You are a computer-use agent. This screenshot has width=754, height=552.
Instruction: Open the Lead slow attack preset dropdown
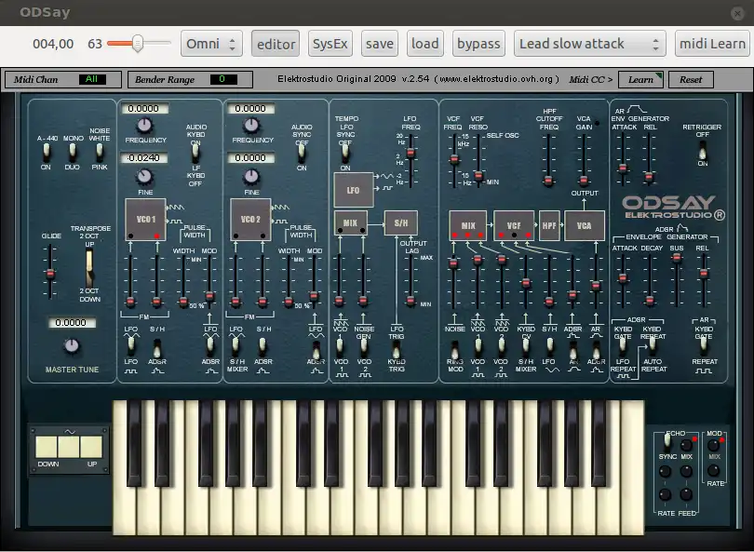click(x=589, y=44)
